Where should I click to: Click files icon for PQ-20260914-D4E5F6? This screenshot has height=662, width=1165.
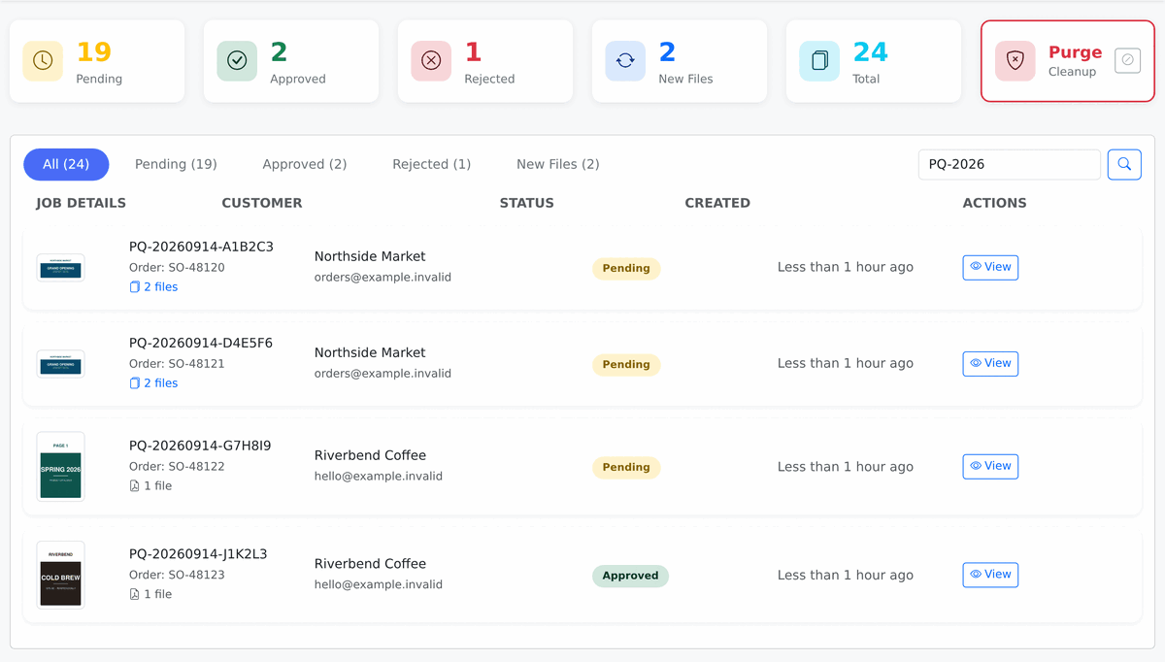[x=135, y=383]
